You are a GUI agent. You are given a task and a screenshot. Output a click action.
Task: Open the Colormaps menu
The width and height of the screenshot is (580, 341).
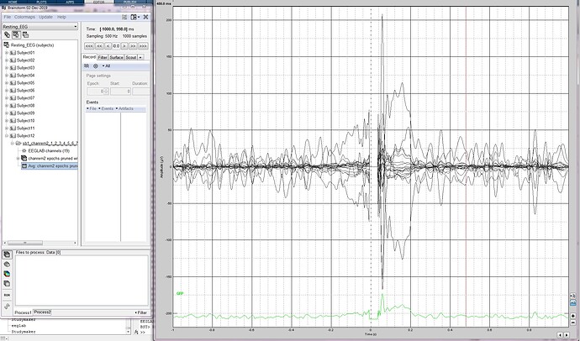click(24, 17)
